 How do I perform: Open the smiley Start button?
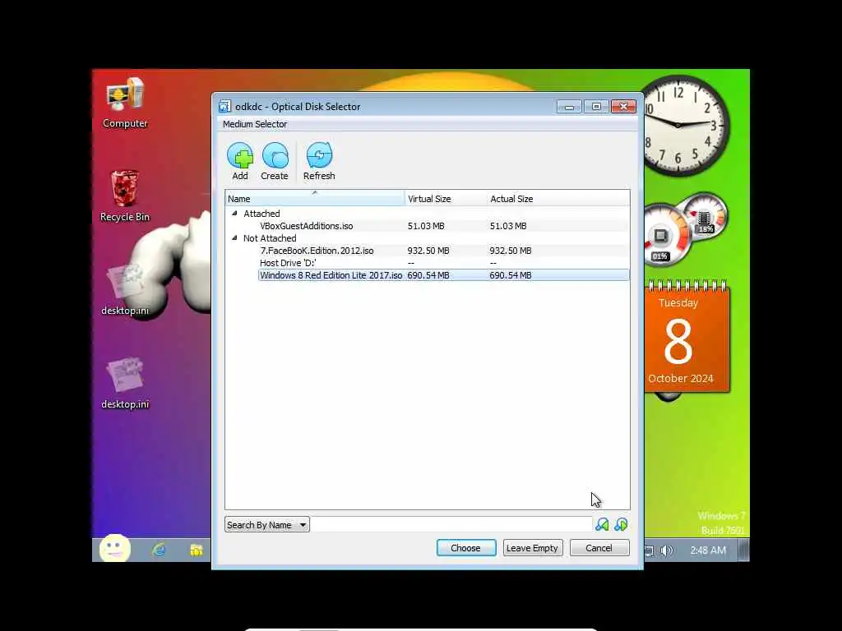point(115,548)
